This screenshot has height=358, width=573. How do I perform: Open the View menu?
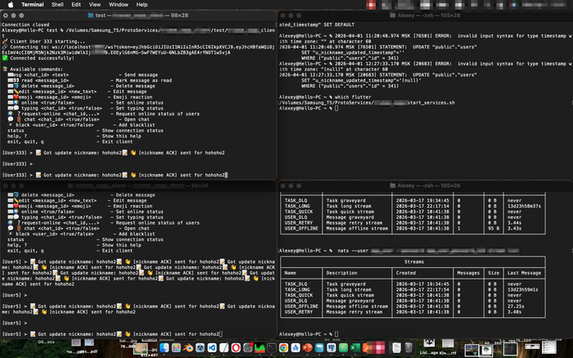(95, 4)
